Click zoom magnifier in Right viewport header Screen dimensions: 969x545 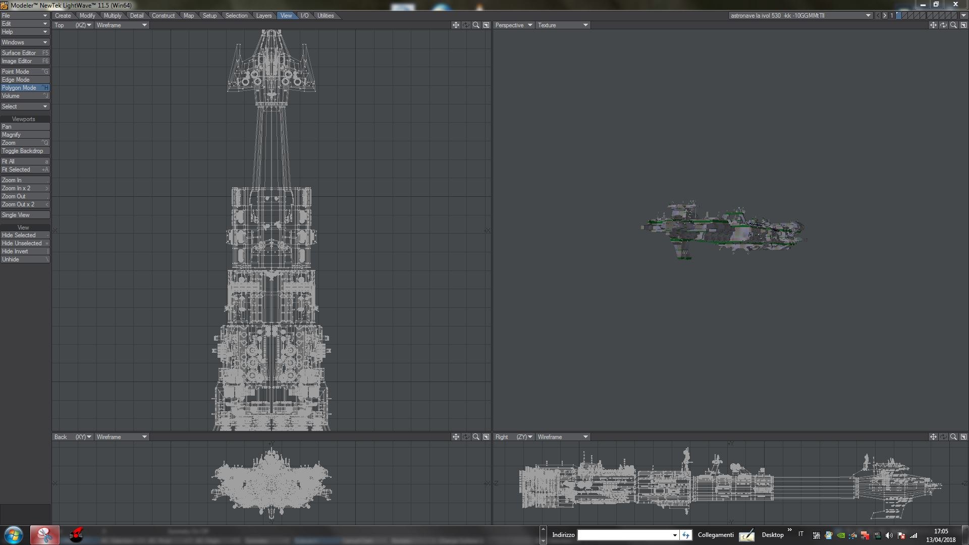(953, 437)
